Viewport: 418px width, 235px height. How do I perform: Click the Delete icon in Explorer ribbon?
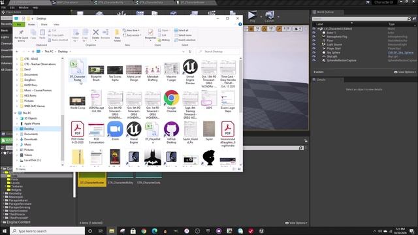(x=95, y=35)
